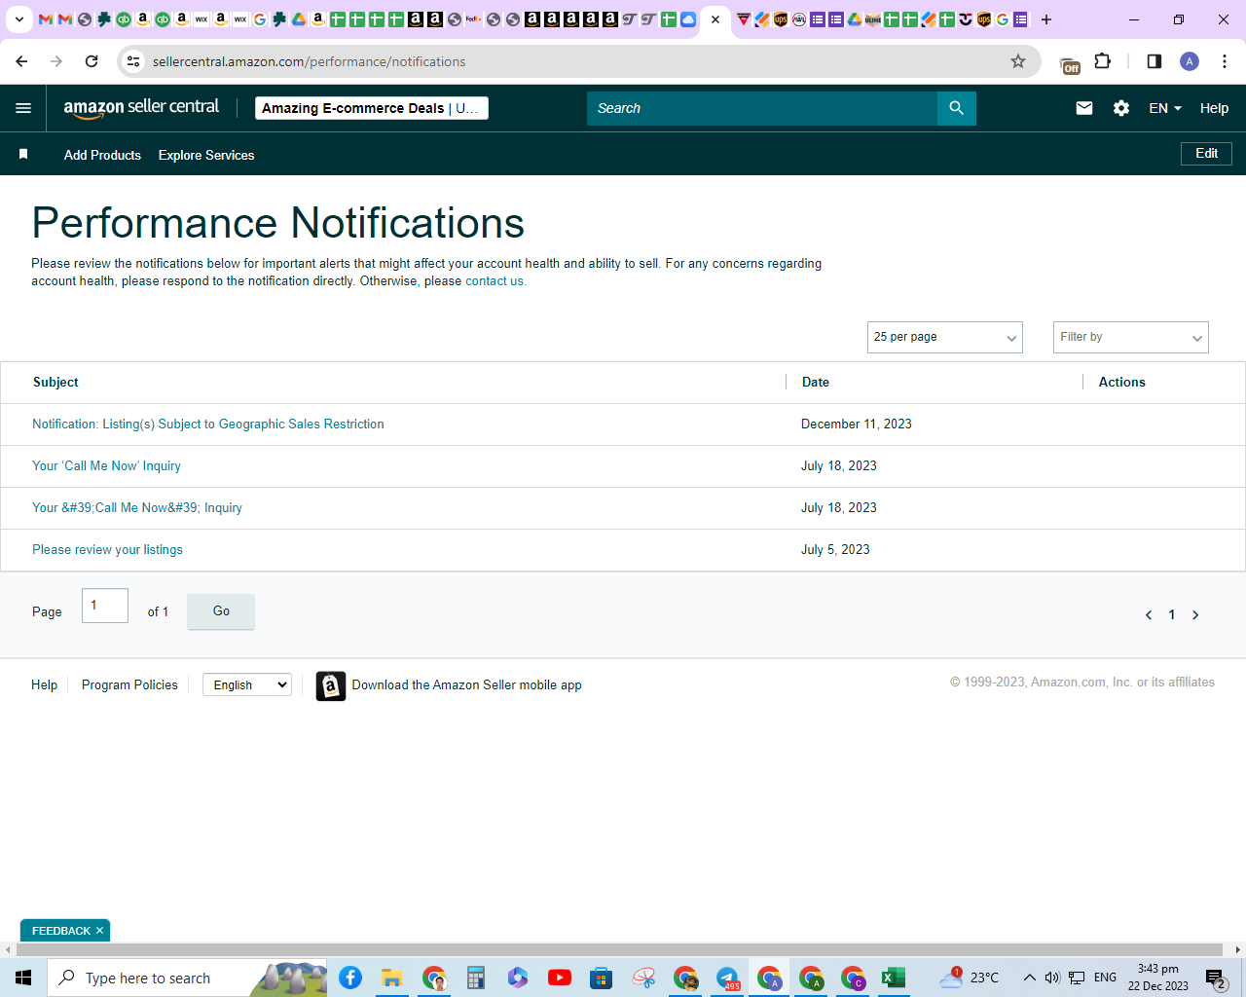Open the hamburger navigation menu

23,108
